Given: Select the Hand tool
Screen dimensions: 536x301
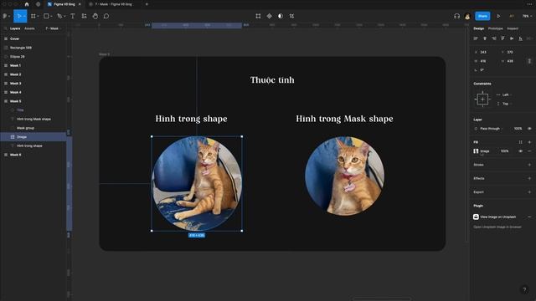Looking at the screenshot, I should [x=95, y=16].
